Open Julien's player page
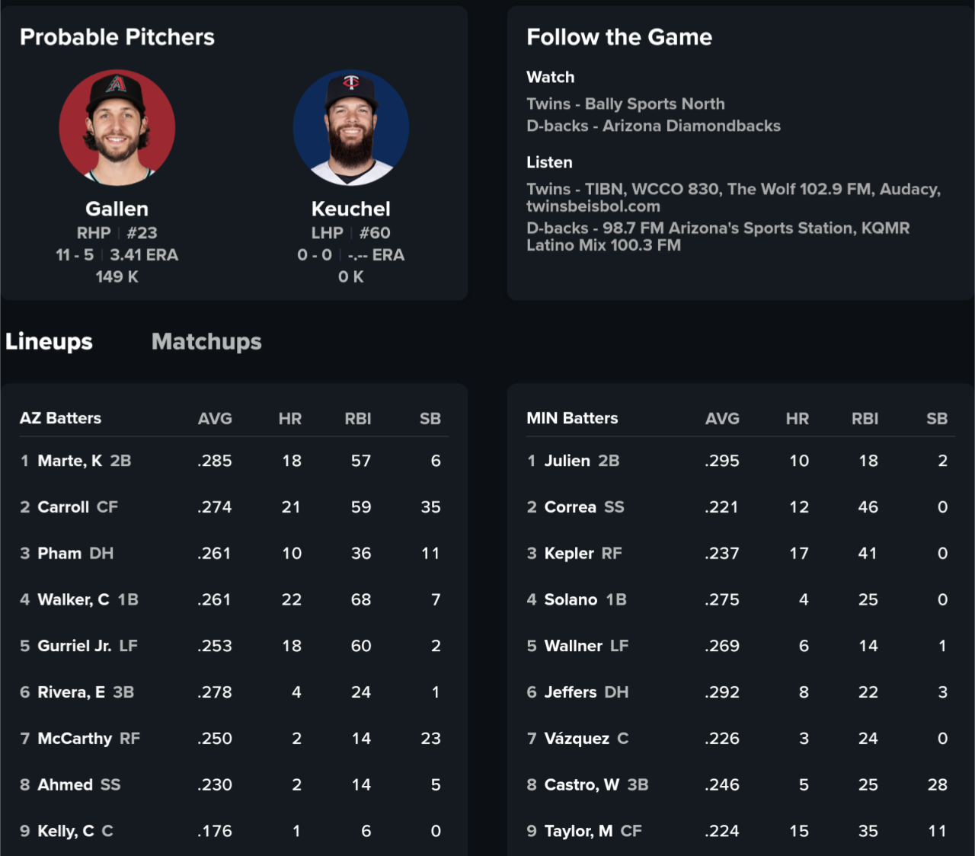The width and height of the screenshot is (975, 856). 567,461
